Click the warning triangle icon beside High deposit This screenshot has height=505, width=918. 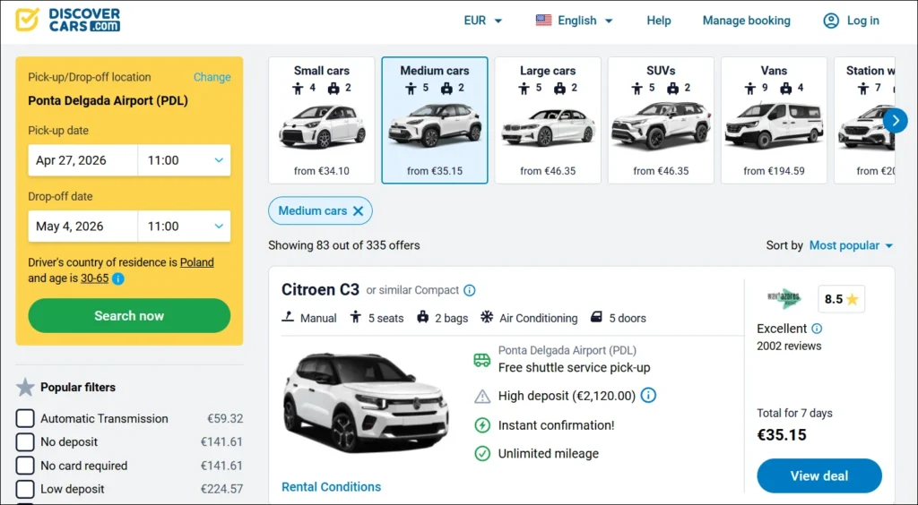[481, 397]
